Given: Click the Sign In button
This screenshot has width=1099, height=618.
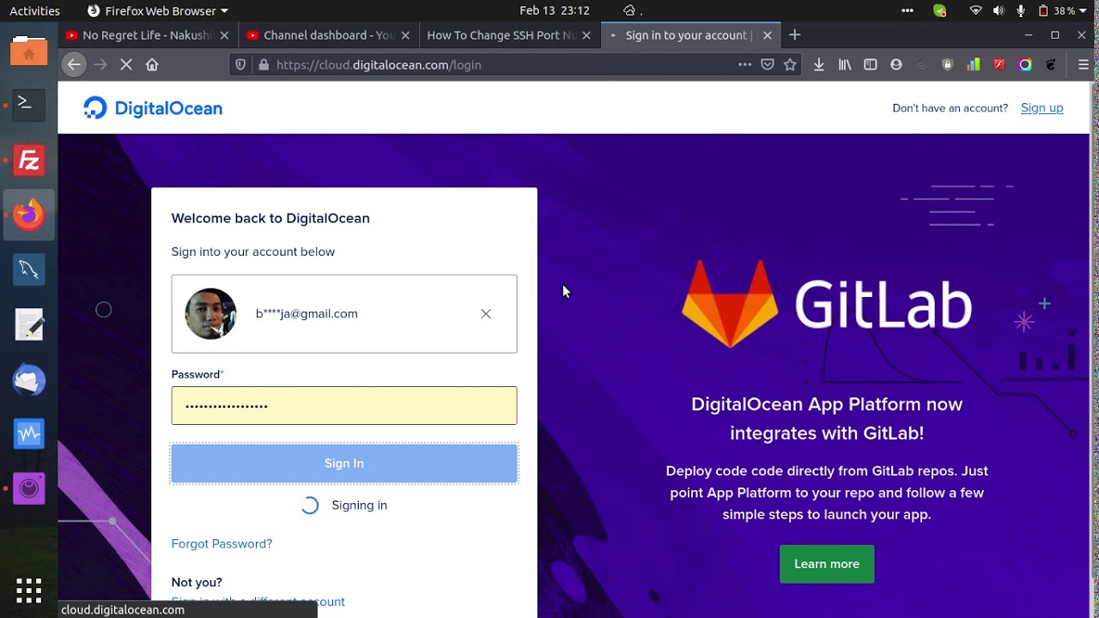Looking at the screenshot, I should pyautogui.click(x=344, y=463).
